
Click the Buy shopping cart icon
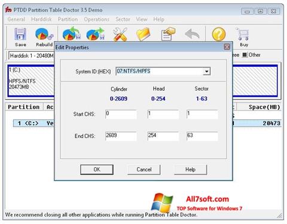tap(243, 34)
